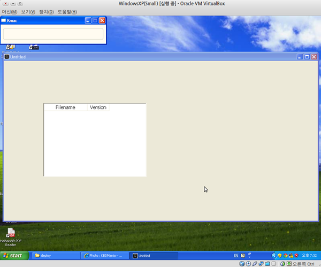Close the Untitled window
Image resolution: width=321 pixels, height=267 pixels.
pos(314,57)
